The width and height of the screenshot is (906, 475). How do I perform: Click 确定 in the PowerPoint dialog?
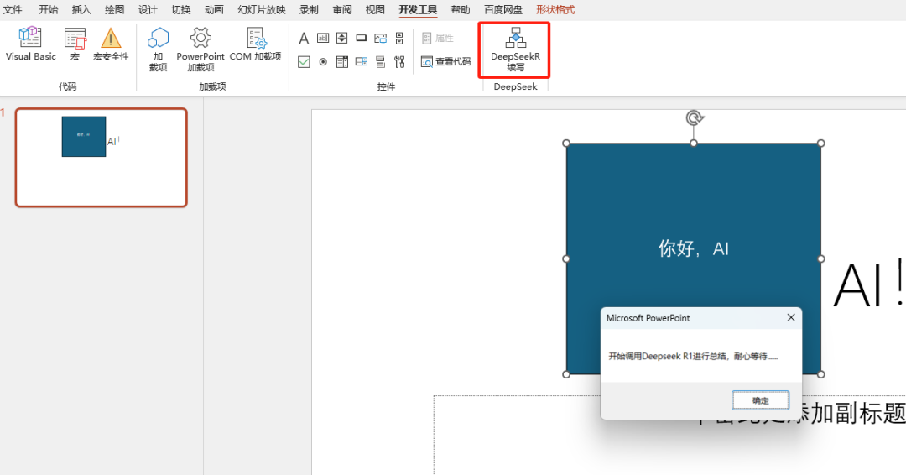tap(760, 400)
